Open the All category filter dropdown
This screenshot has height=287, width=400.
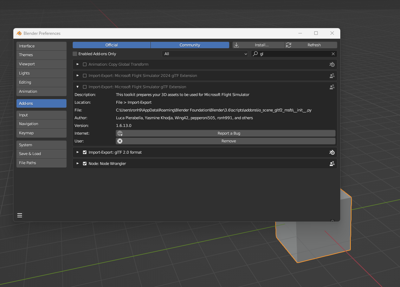205,54
